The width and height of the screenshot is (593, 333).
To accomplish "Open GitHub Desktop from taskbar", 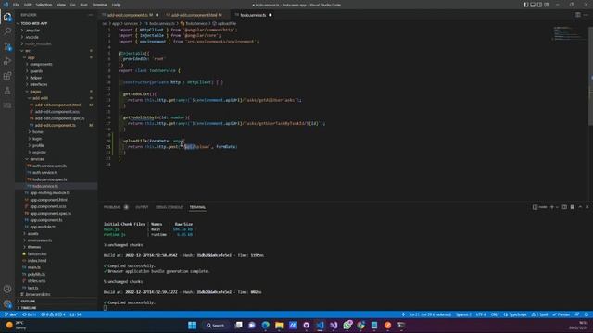I will coord(307,325).
